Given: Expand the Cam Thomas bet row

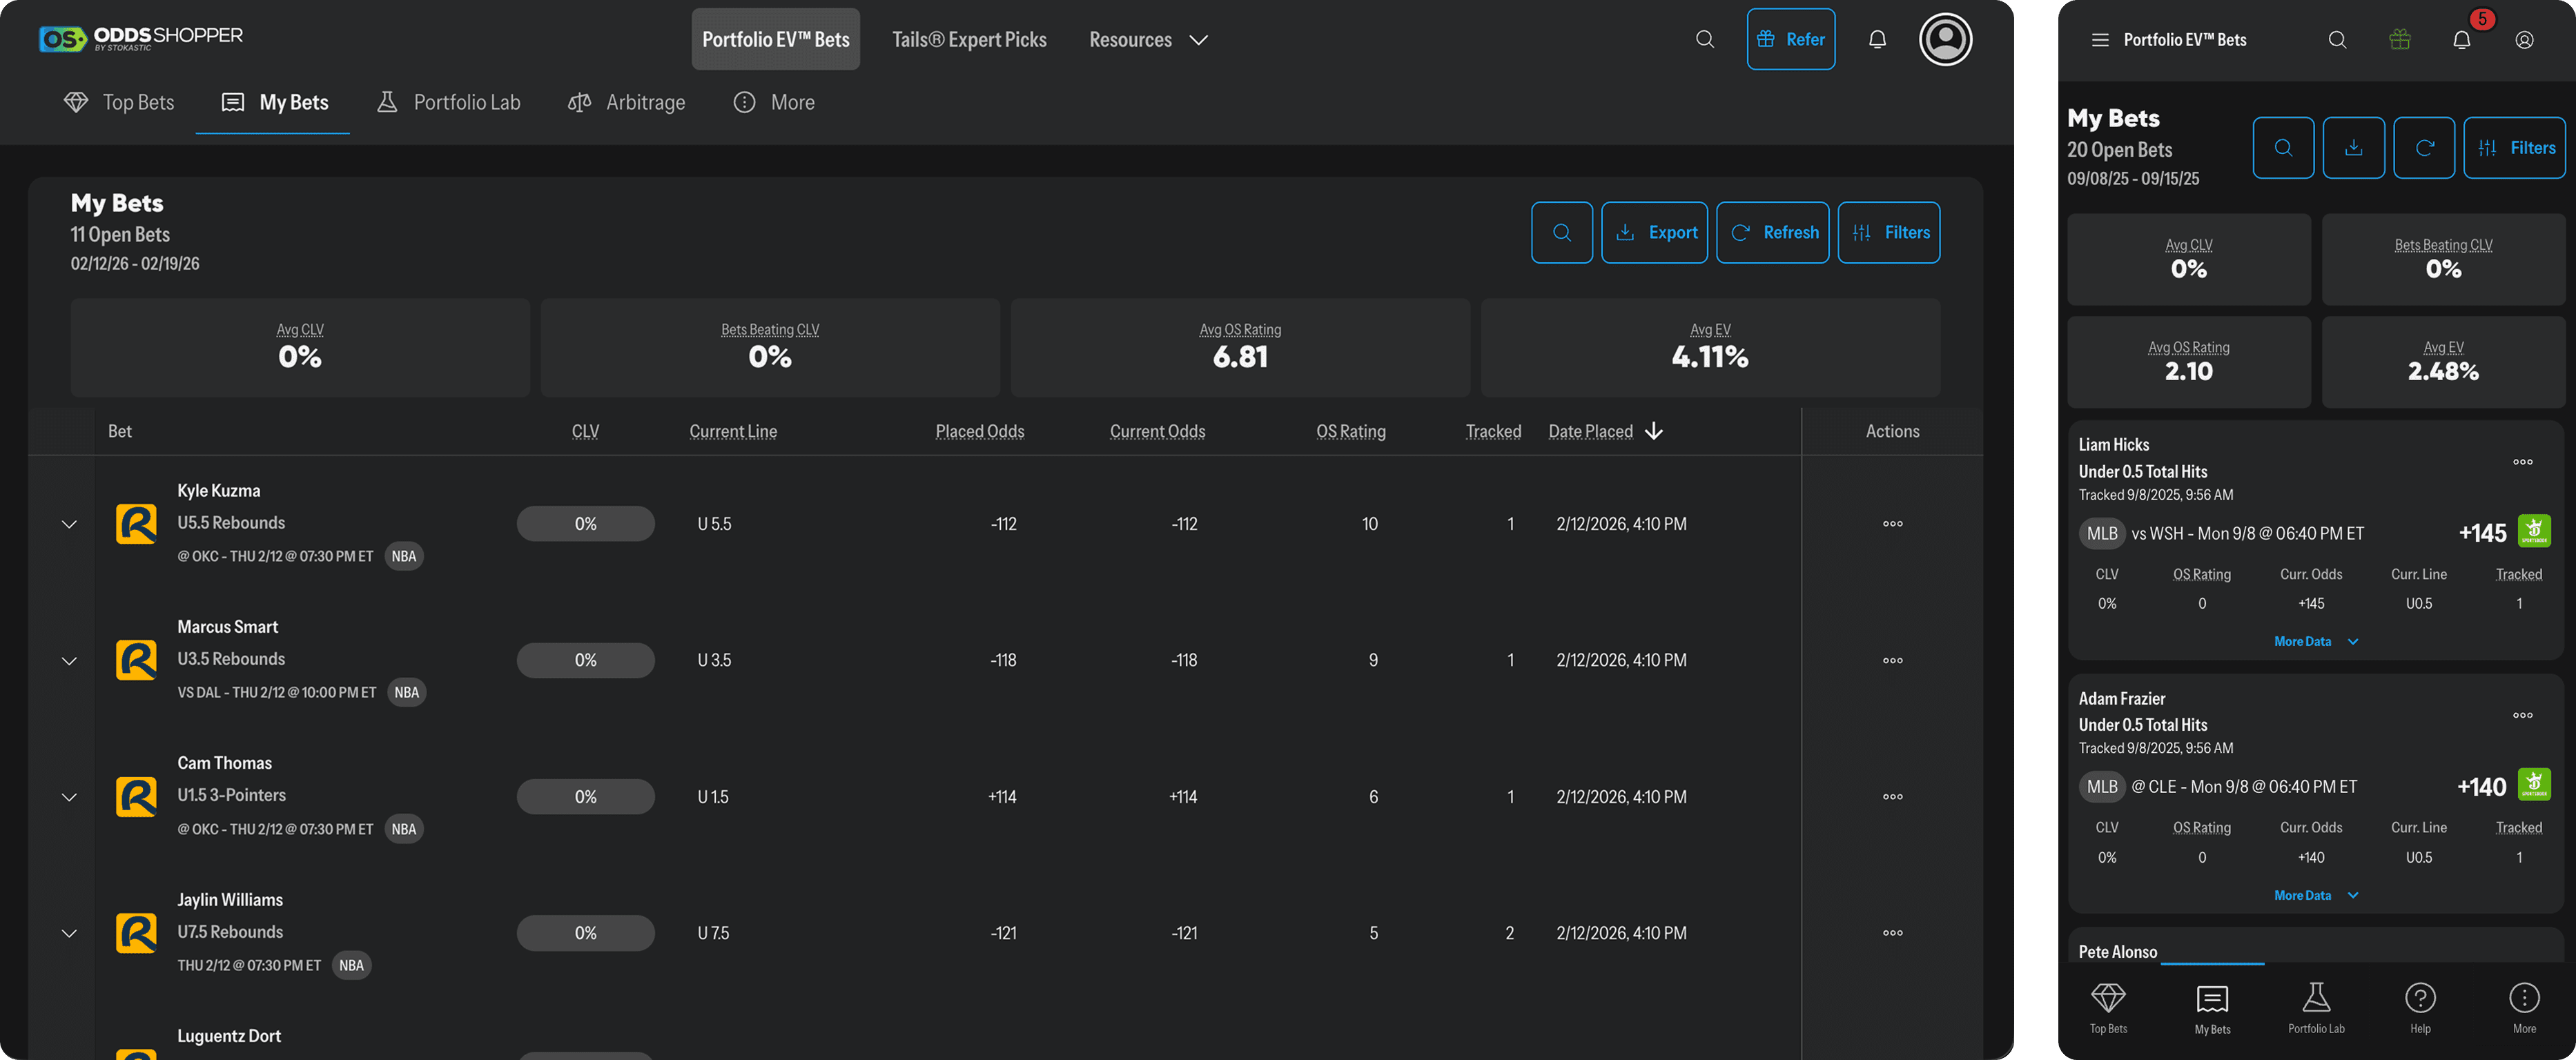Looking at the screenshot, I should [x=69, y=797].
